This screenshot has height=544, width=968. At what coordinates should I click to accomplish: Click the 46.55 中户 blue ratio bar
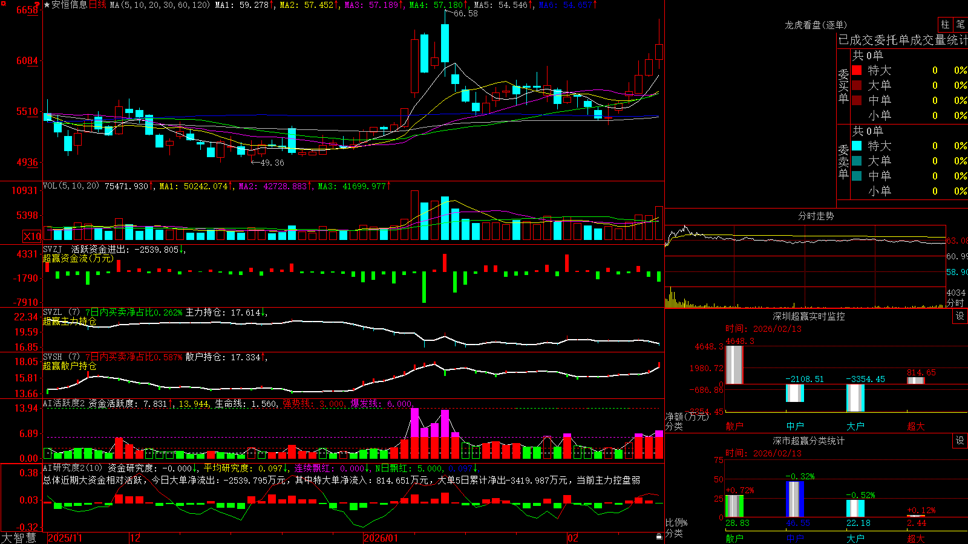(795, 499)
